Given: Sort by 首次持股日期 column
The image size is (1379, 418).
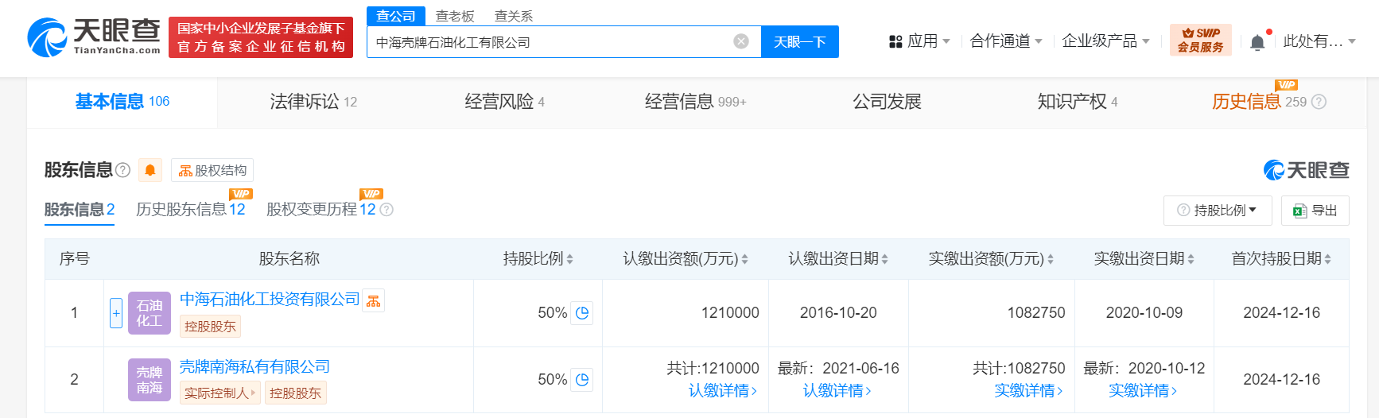Looking at the screenshot, I should [x=1280, y=259].
